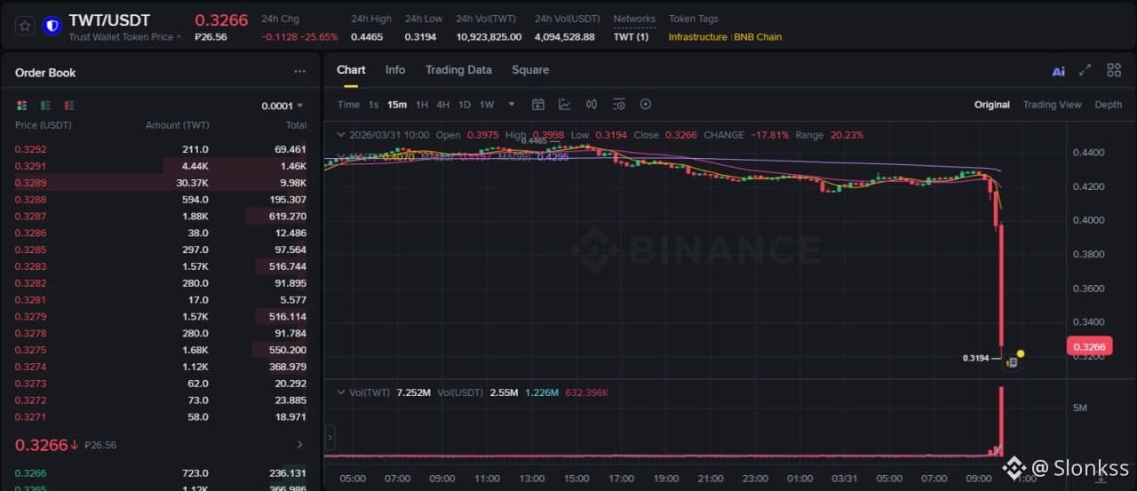Click the 24h High value 0.4465
The width and height of the screenshot is (1137, 491).
pos(367,37)
